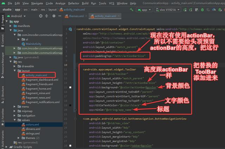Open the app run configuration dropdown
This screenshot has width=225, height=149.
click(x=144, y=10)
